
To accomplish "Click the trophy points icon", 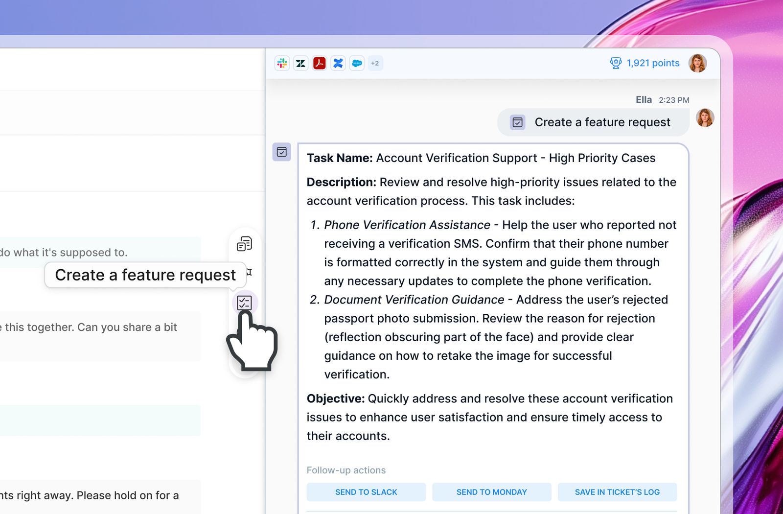I will pyautogui.click(x=615, y=63).
